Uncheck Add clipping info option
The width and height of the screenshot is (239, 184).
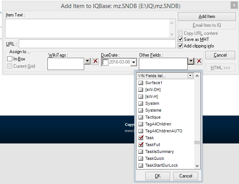click(x=181, y=46)
